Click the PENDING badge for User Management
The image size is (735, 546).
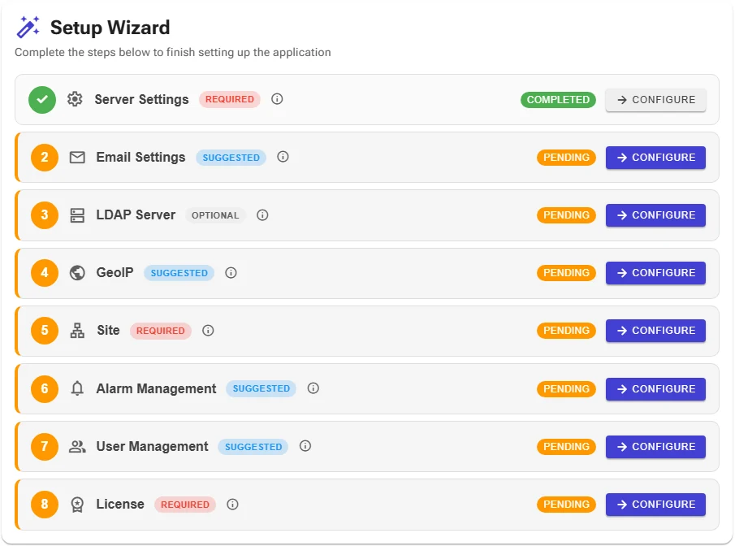coord(566,447)
